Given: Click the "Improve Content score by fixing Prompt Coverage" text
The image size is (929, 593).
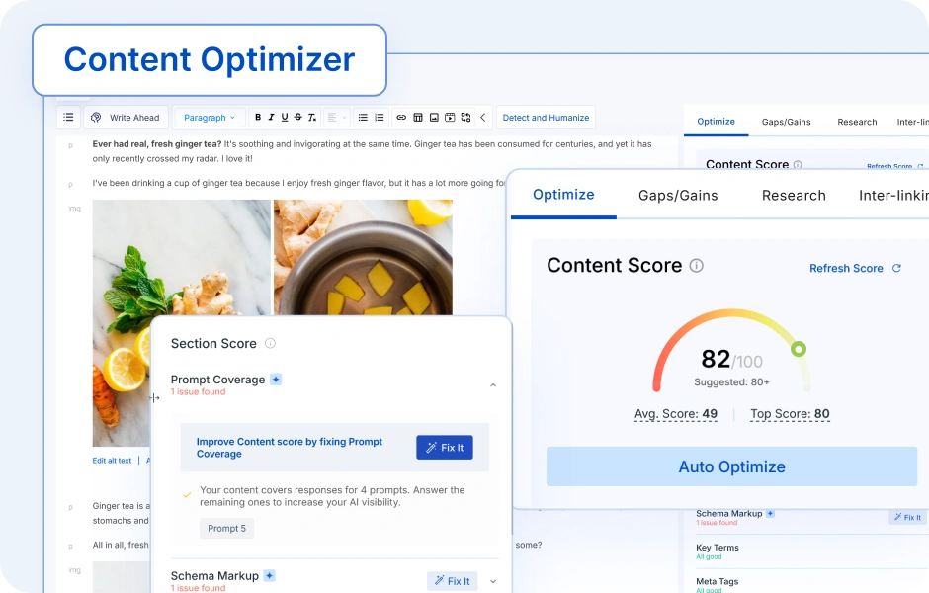Looking at the screenshot, I should pos(290,448).
